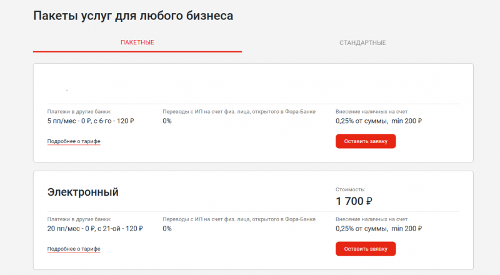The image size is (500, 275).
Task: Click "Платежи в другие банки" label in top card
Action: pos(79,112)
